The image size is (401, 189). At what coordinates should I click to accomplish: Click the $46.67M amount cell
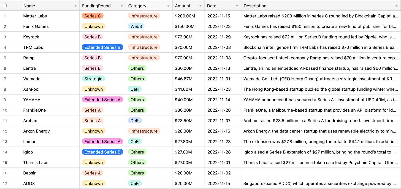pos(189,79)
